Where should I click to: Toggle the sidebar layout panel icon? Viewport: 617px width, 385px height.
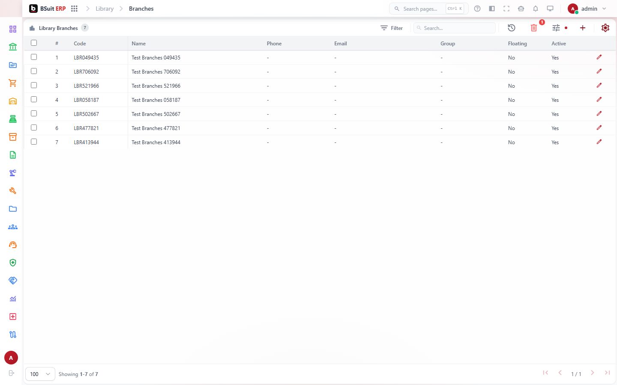click(x=492, y=9)
